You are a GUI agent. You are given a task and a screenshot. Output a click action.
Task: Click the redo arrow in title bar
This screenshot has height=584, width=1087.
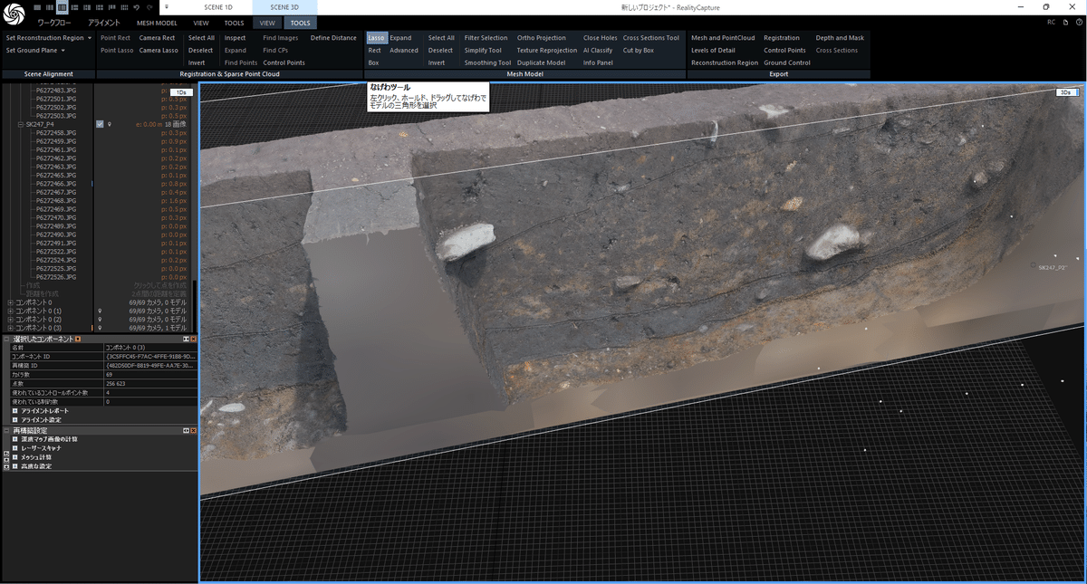[148, 7]
